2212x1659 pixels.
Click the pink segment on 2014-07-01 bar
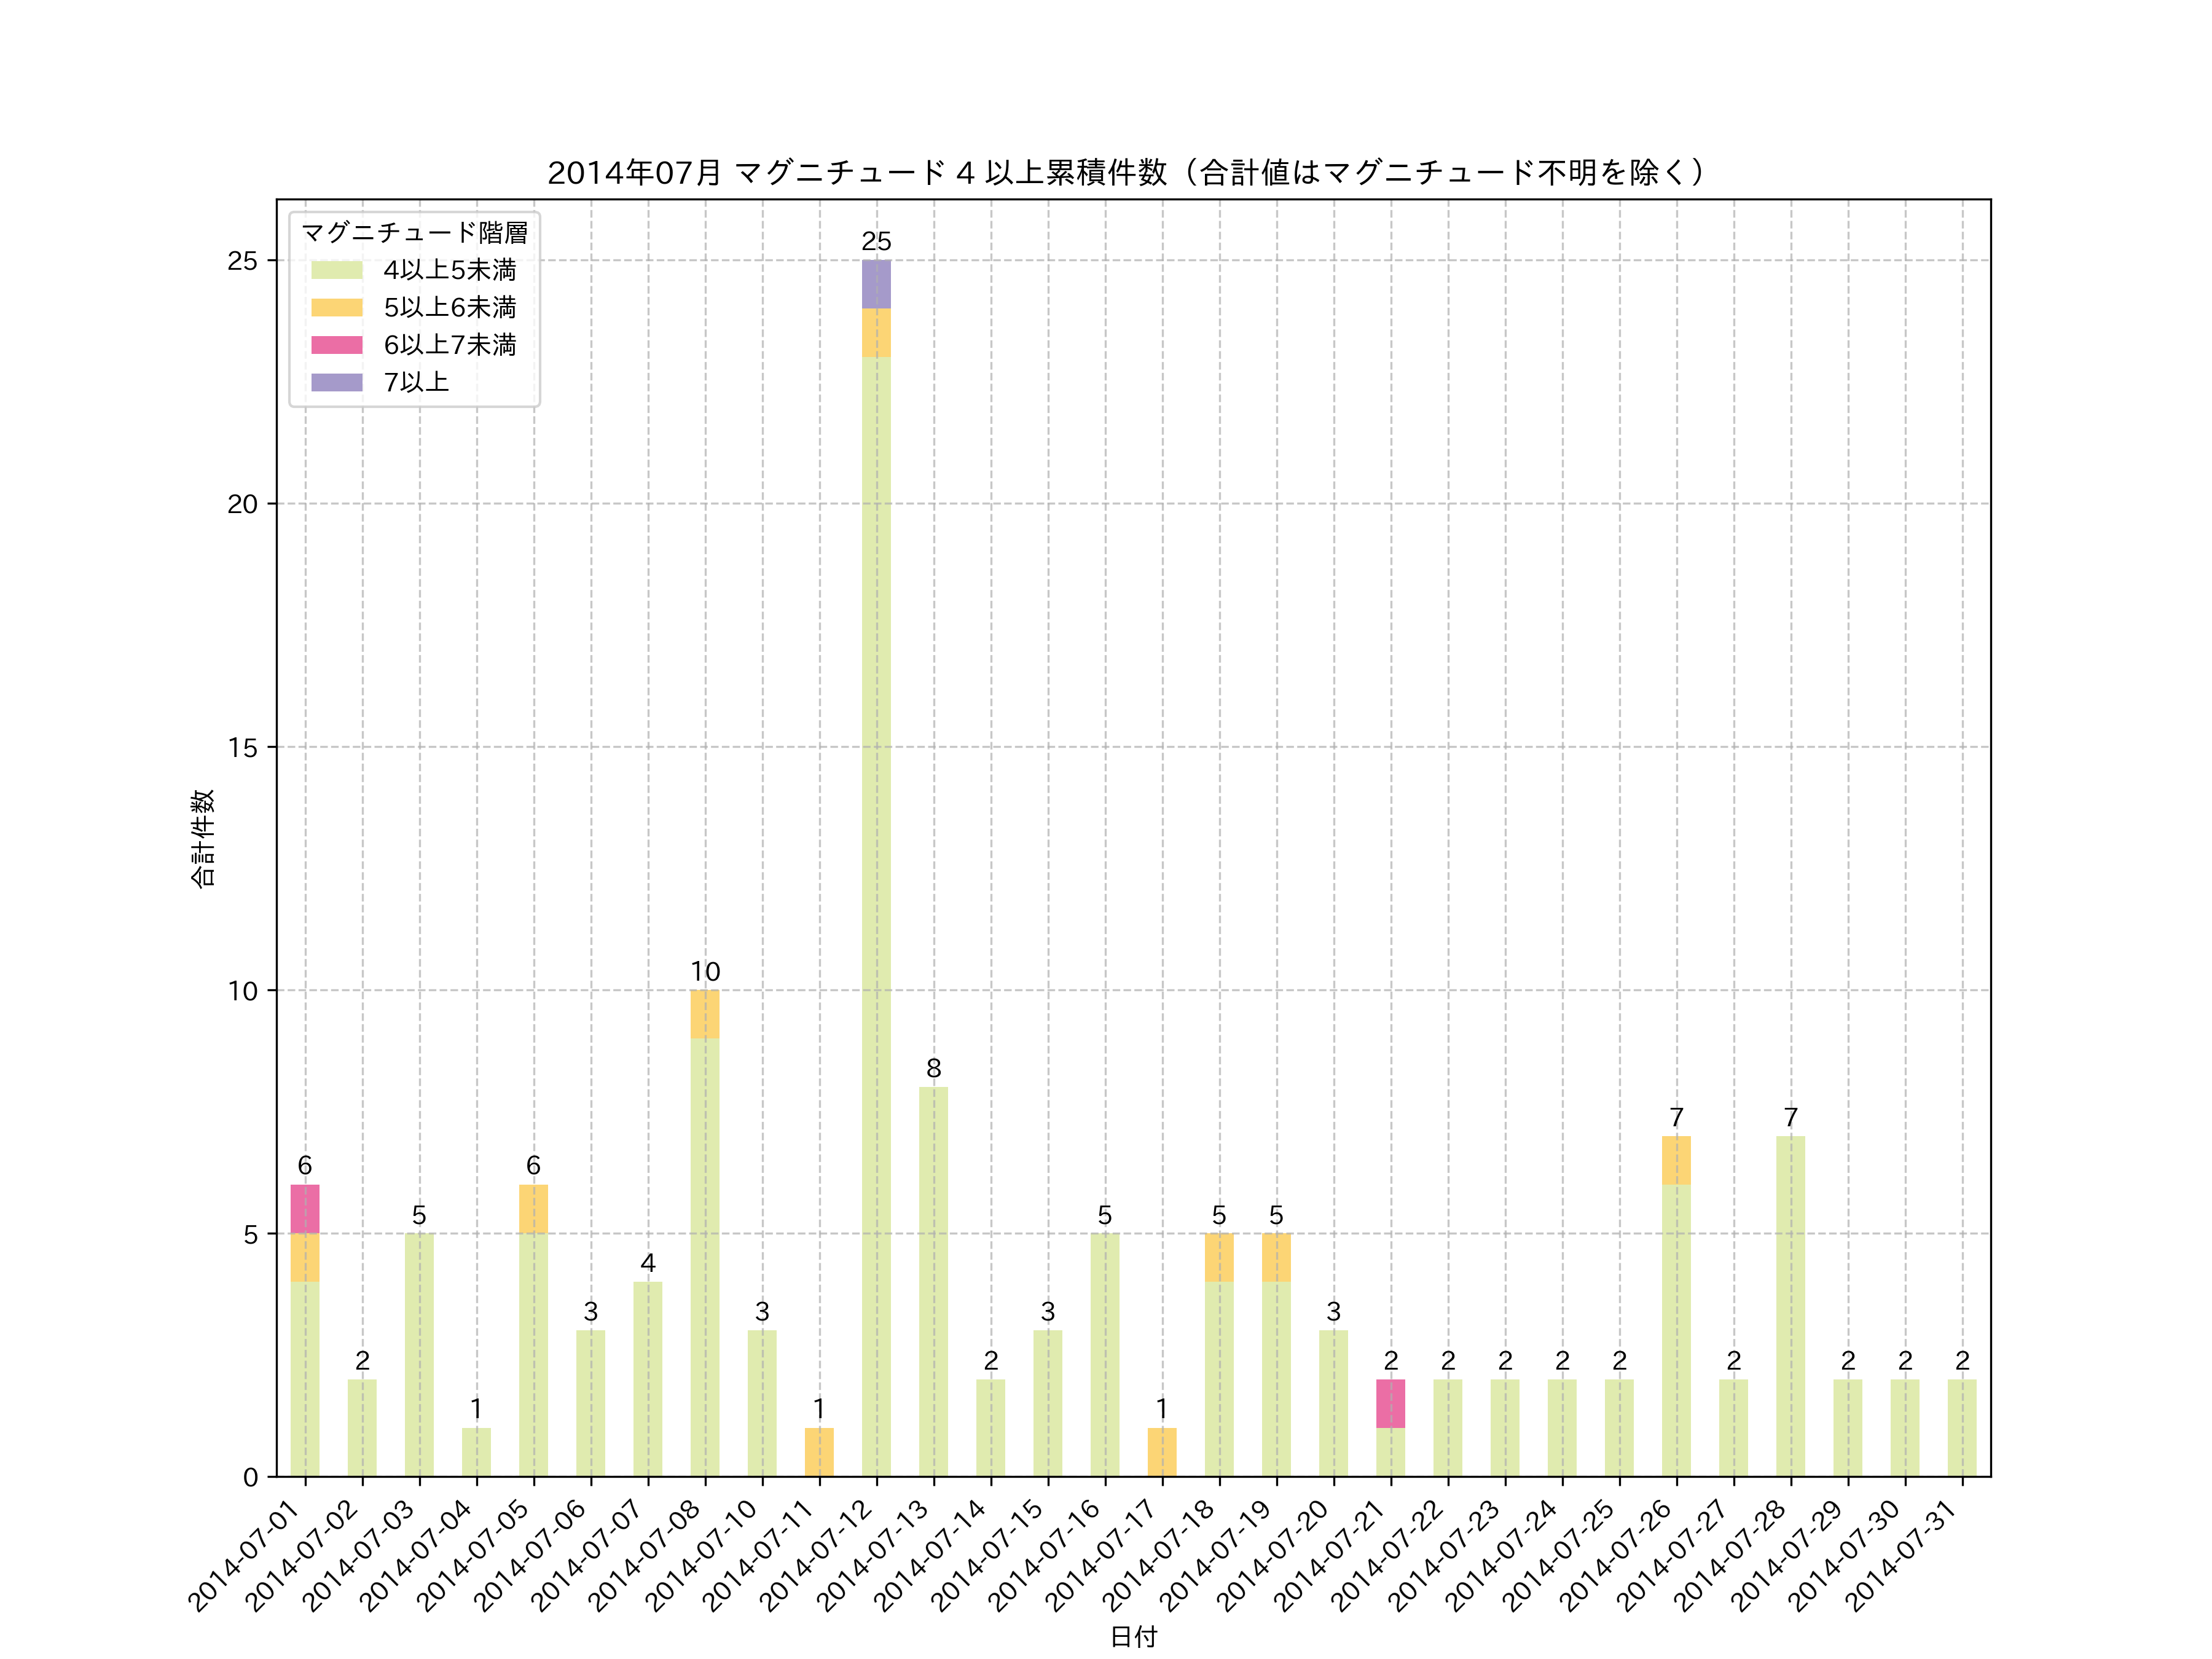click(305, 1208)
